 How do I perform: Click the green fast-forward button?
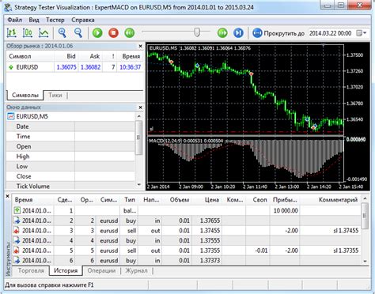tap(222, 33)
